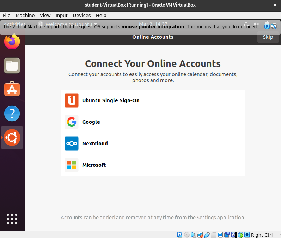
Task: Connect a Microsoft account
Action: [153, 165]
